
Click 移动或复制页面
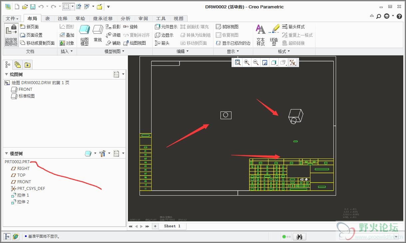pos(37,43)
